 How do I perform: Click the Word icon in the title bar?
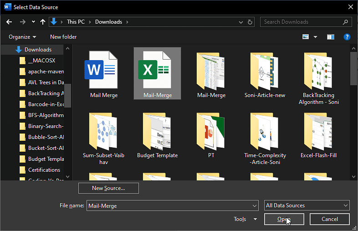(x=7, y=7)
